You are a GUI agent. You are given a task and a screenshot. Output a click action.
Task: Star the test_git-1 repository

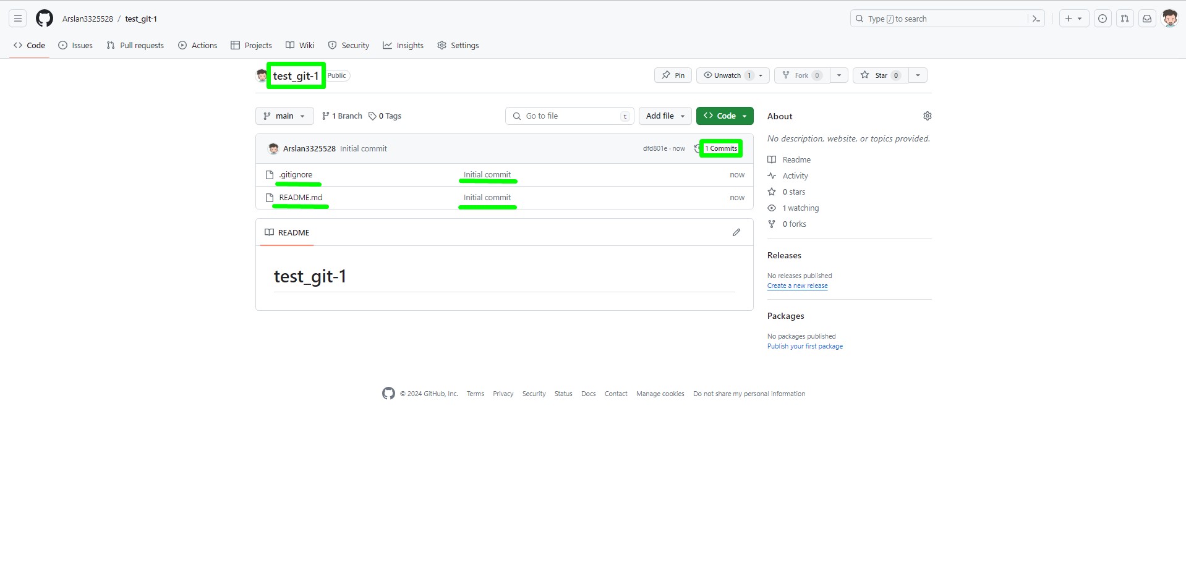(x=881, y=75)
